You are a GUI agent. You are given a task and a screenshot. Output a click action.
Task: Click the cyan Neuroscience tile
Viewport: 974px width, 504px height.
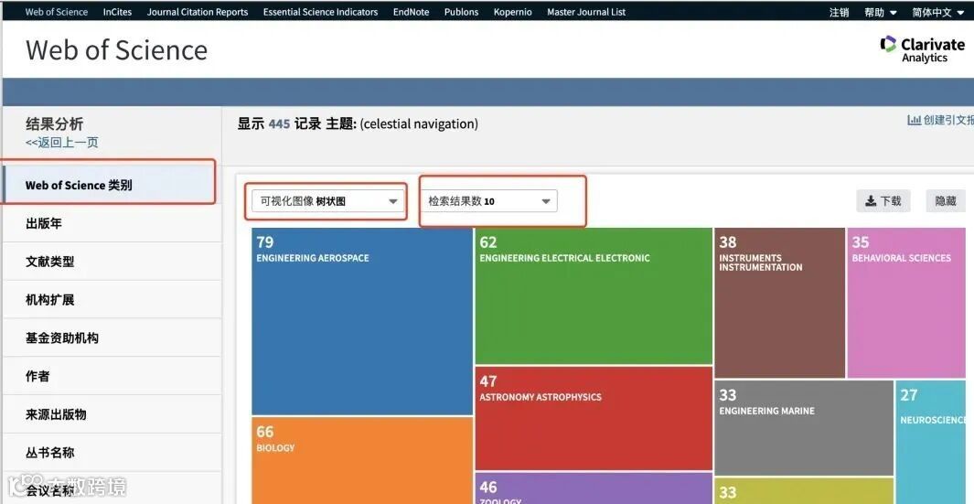pos(930,442)
